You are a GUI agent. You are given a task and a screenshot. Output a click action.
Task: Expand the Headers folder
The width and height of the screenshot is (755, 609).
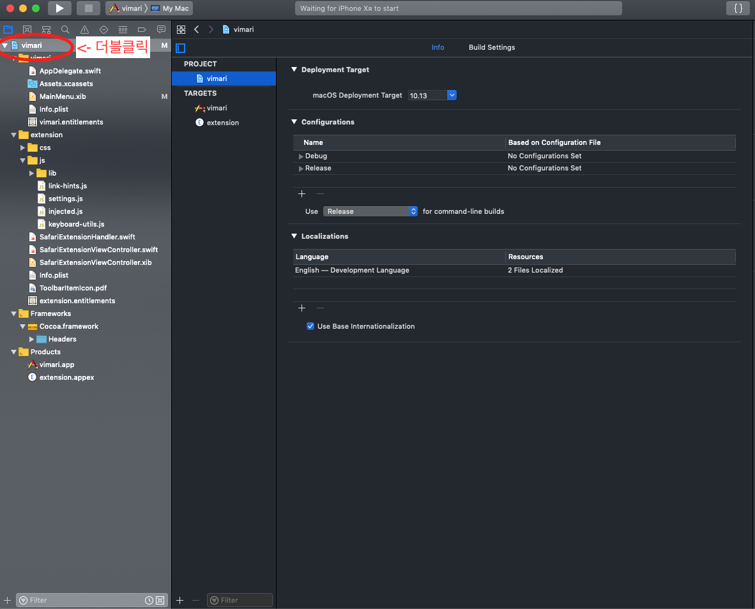point(31,339)
